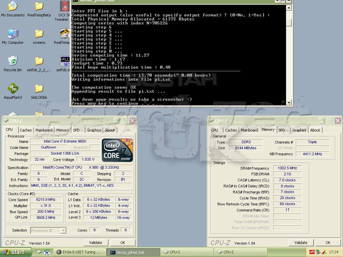This screenshot has width=343, height=257.
Task: Click the Level 3 12 MBytes cache value
Action: [99, 218]
